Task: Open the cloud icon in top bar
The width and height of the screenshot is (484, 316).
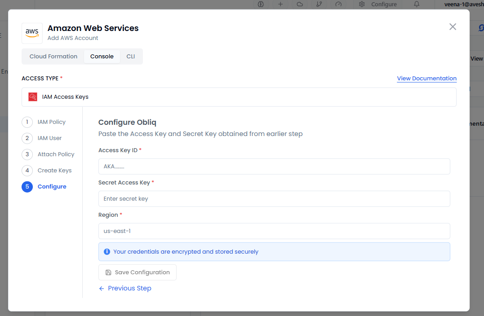Action: tap(300, 4)
